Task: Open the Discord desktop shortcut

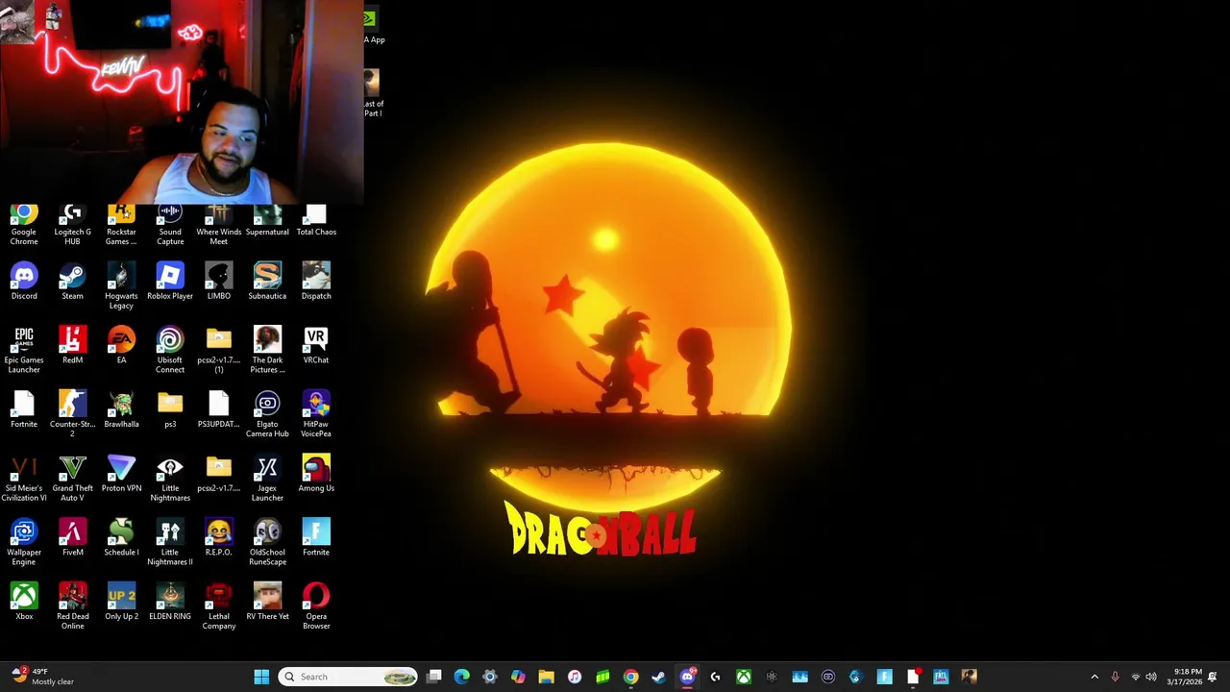Action: (24, 282)
